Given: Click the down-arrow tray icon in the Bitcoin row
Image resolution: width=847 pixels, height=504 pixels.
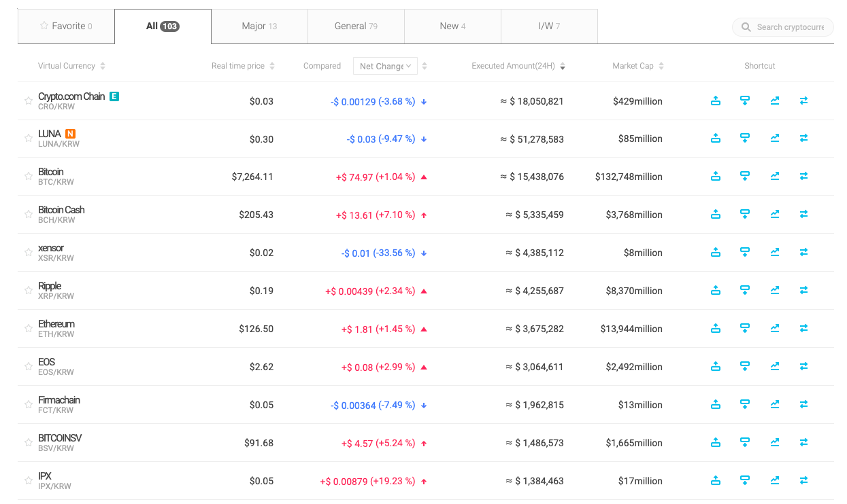Looking at the screenshot, I should tap(745, 176).
